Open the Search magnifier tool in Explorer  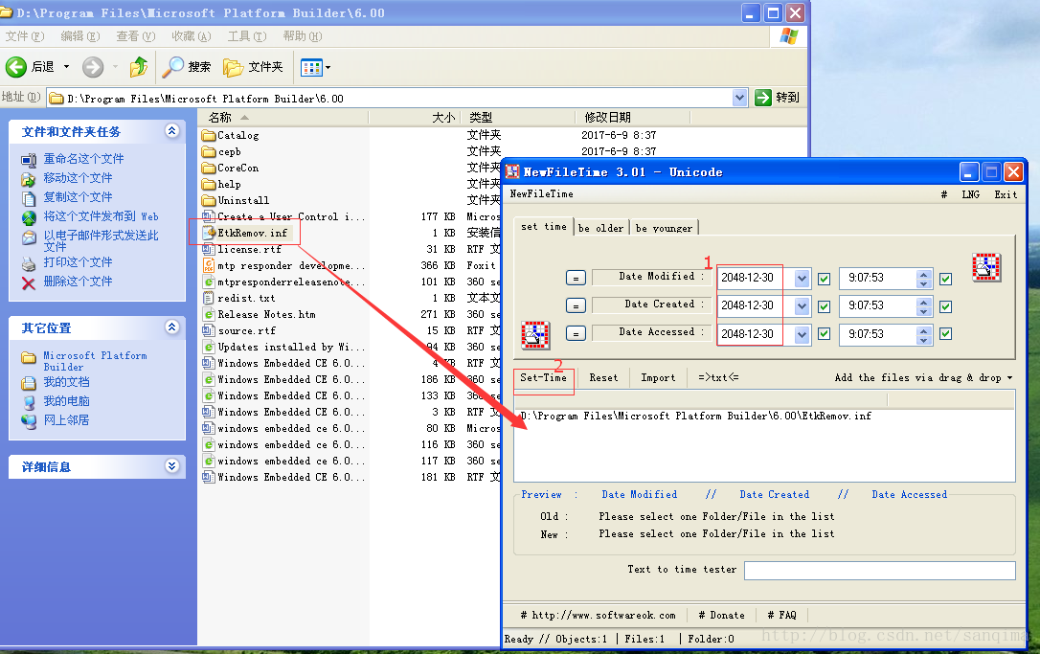pos(173,66)
